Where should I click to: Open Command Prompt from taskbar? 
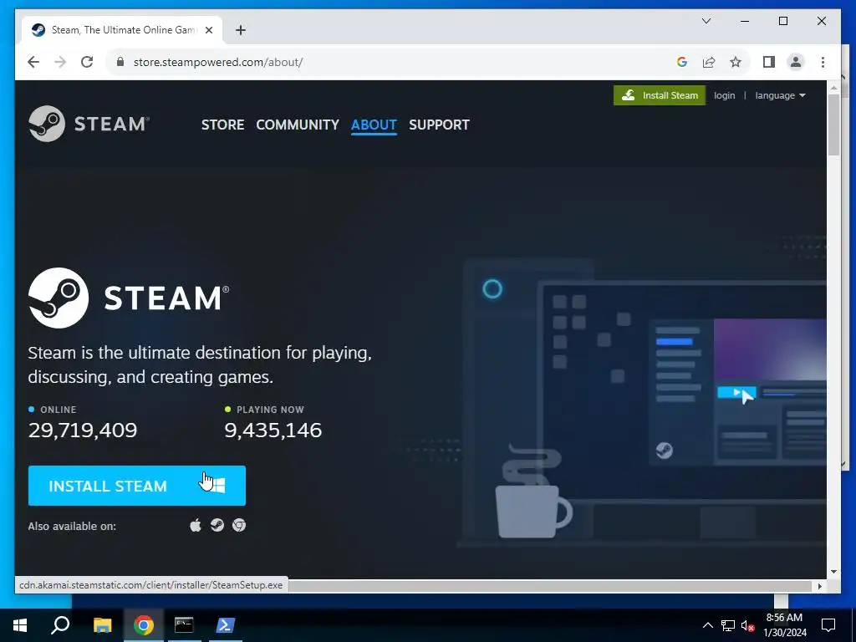pos(184,625)
